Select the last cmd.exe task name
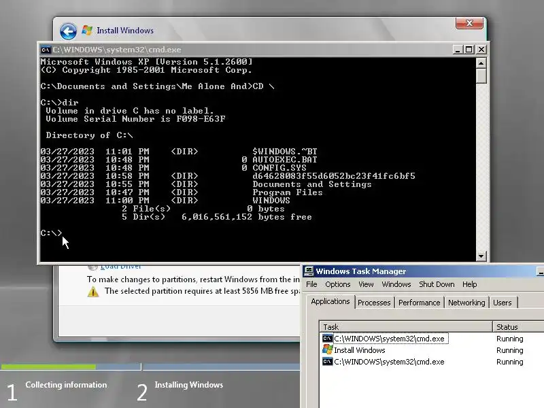The image size is (544, 408). click(389, 362)
